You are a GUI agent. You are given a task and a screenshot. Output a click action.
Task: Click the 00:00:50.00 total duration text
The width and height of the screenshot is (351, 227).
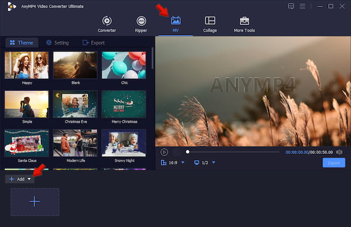[321, 152]
